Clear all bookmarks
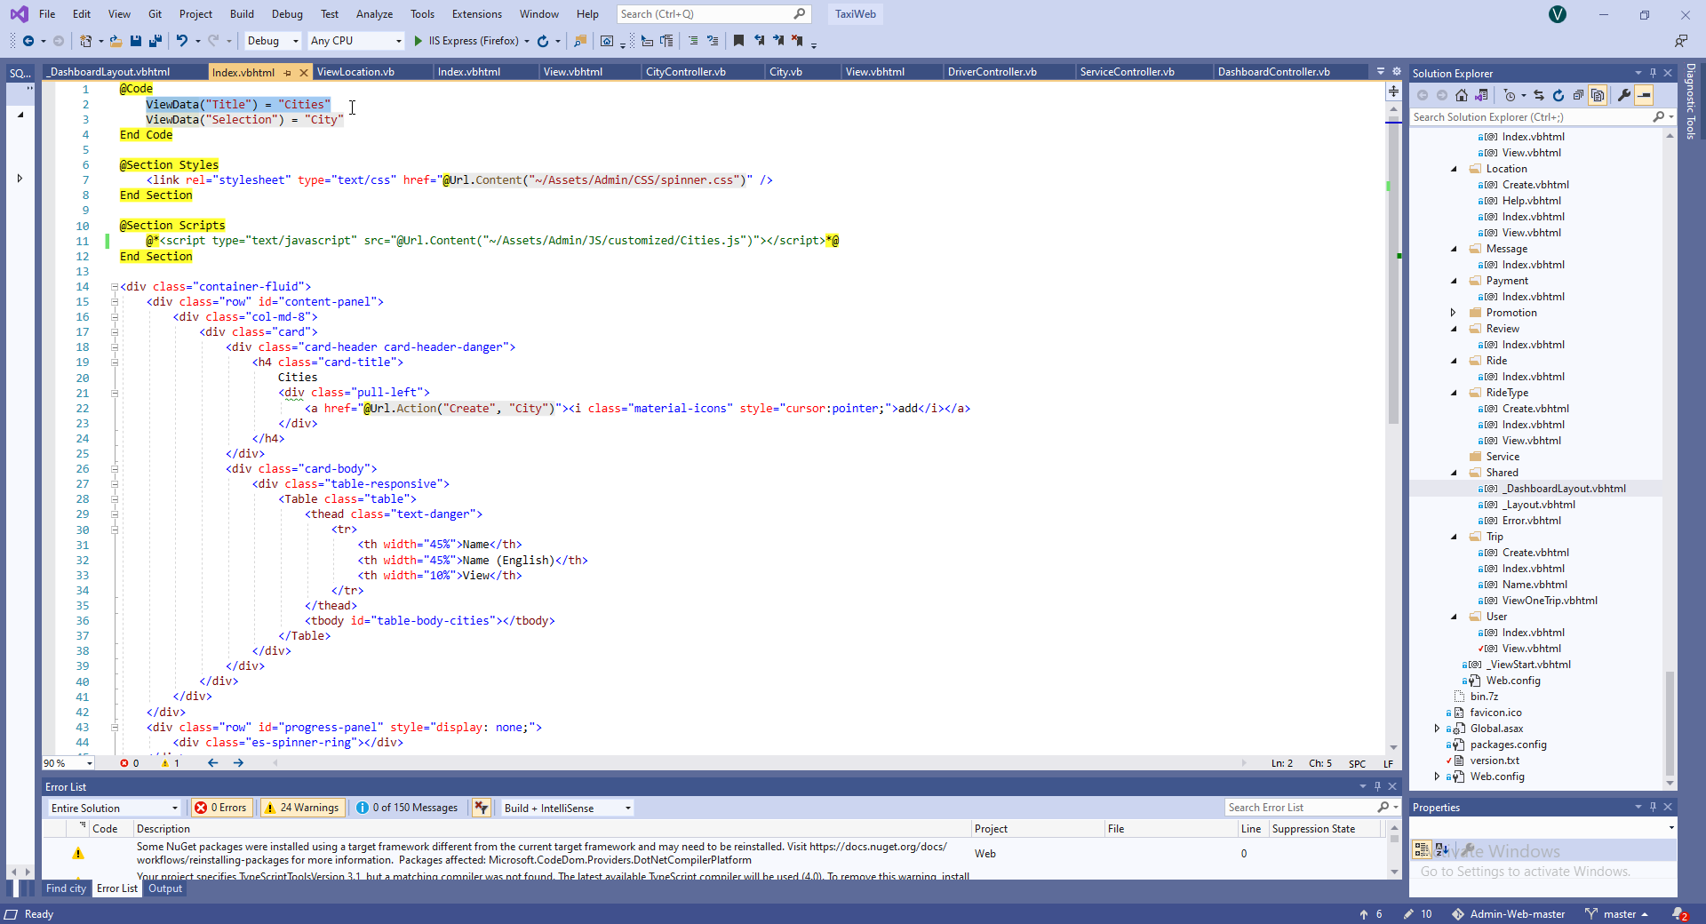 click(x=798, y=41)
